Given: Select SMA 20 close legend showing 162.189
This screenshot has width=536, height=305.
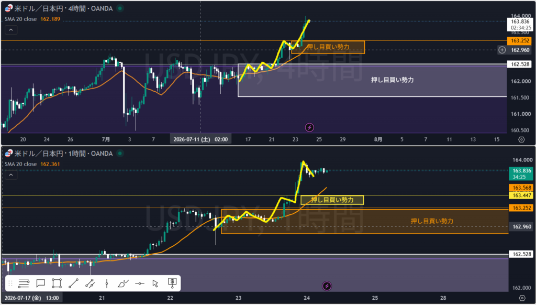Looking at the screenshot, I should [x=32, y=19].
